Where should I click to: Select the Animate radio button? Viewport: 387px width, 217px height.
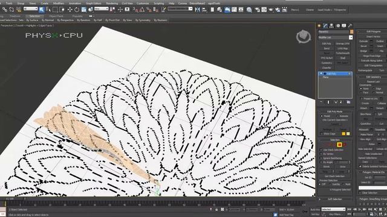[x=337, y=116]
